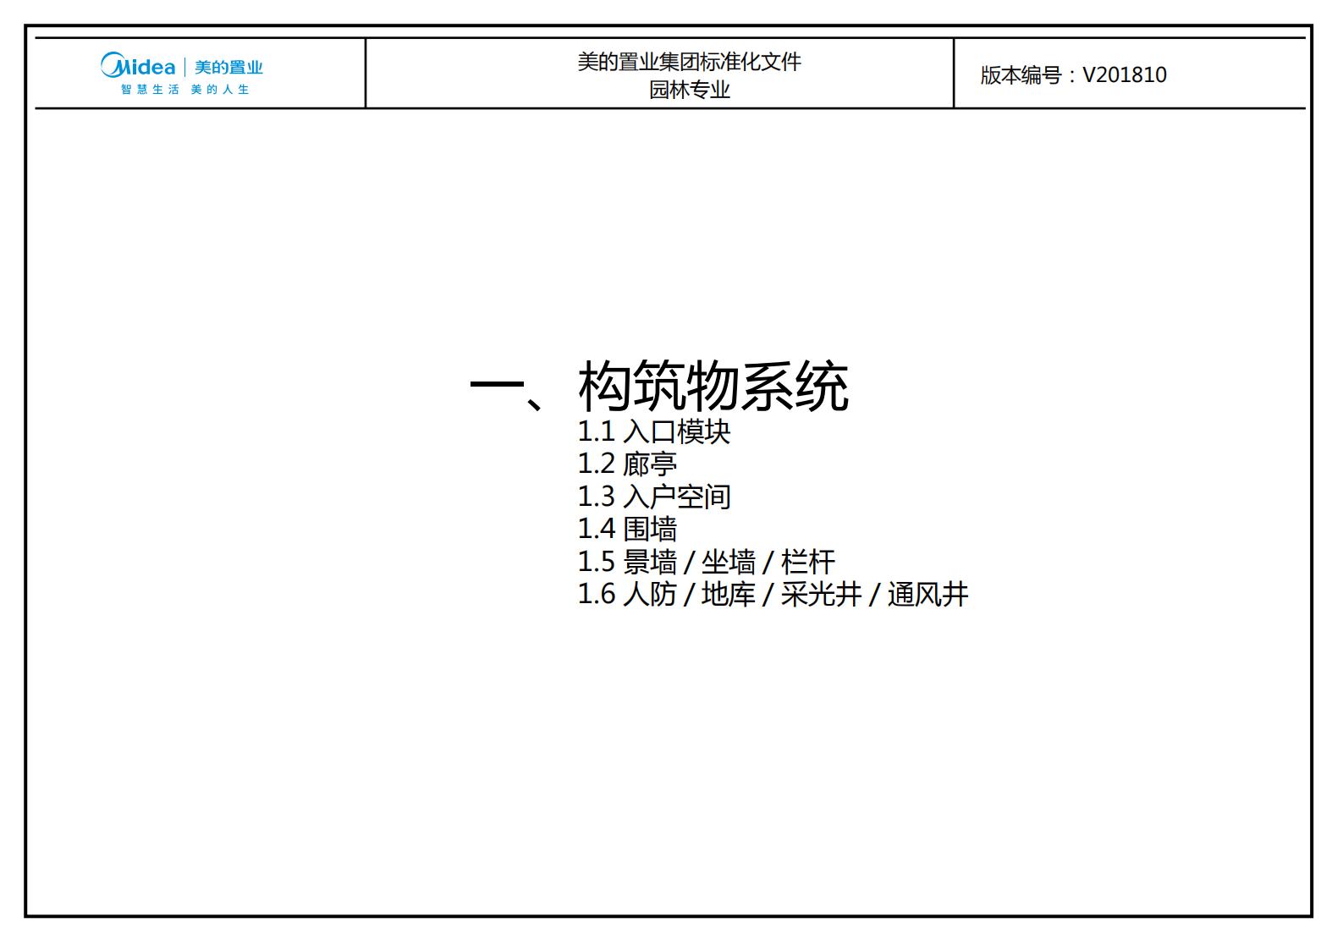This screenshot has width=1343, height=950.
Task: Select list item '1.4 围墙'
Action: click(627, 529)
